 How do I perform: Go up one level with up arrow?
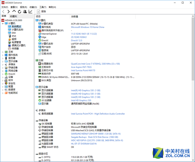[14, 11]
